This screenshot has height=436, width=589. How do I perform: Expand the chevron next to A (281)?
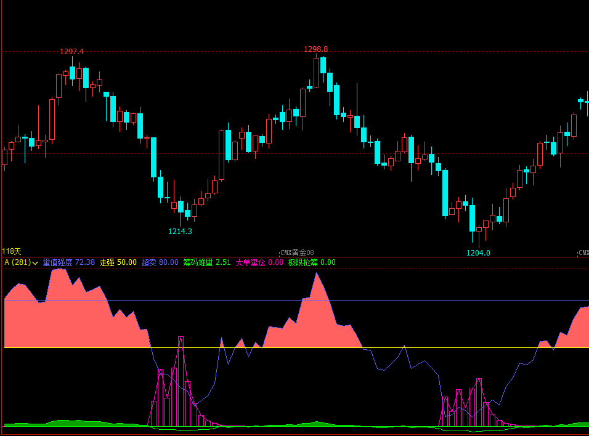pyautogui.click(x=35, y=263)
